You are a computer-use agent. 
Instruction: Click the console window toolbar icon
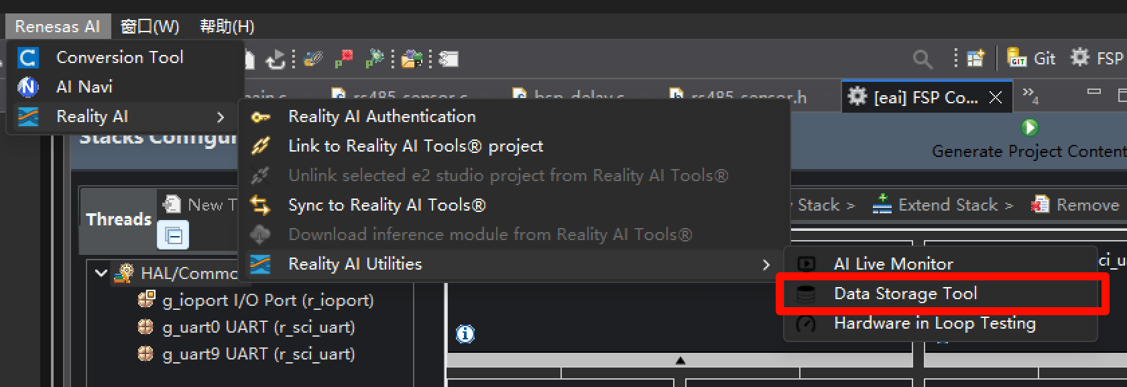coord(449,59)
